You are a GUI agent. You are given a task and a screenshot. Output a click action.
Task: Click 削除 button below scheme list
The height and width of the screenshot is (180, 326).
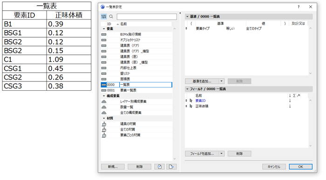click(x=140, y=167)
